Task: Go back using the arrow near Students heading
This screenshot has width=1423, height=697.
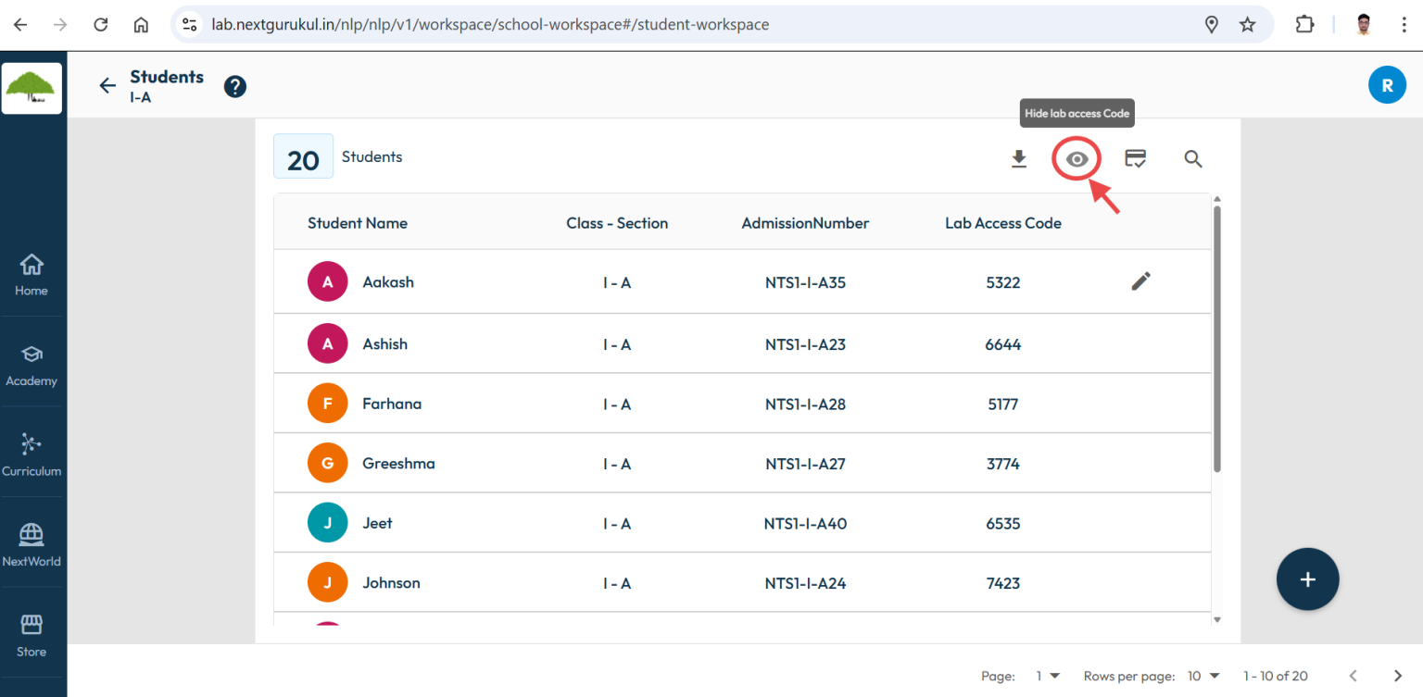Action: [107, 85]
